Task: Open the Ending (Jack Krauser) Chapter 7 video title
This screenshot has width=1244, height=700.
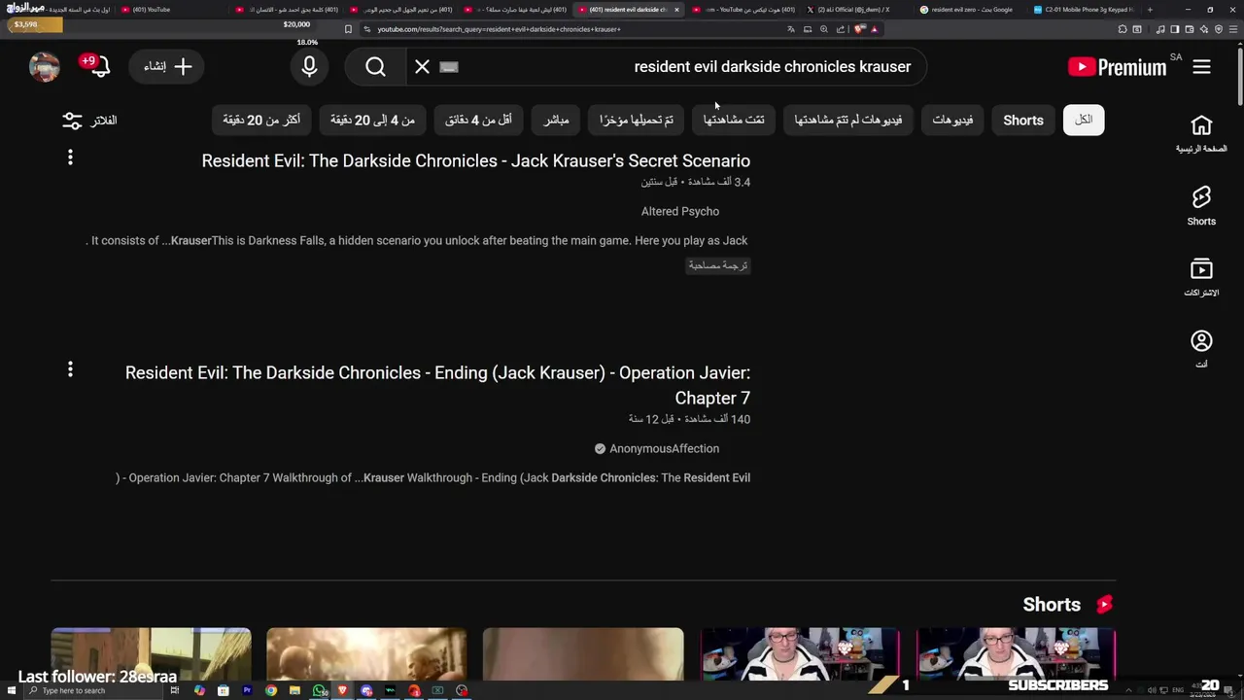Action: 437,385
